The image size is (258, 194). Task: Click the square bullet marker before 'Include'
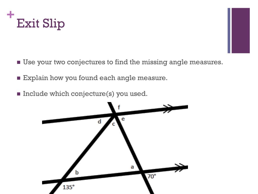(x=19, y=94)
